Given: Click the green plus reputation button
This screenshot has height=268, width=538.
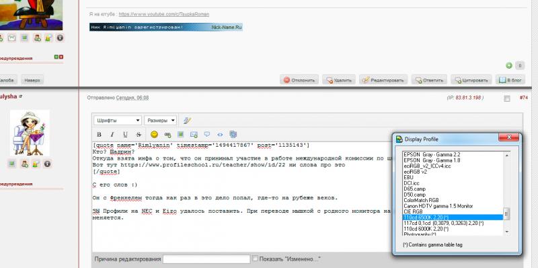Looking at the screenshot, I should (509, 65).
